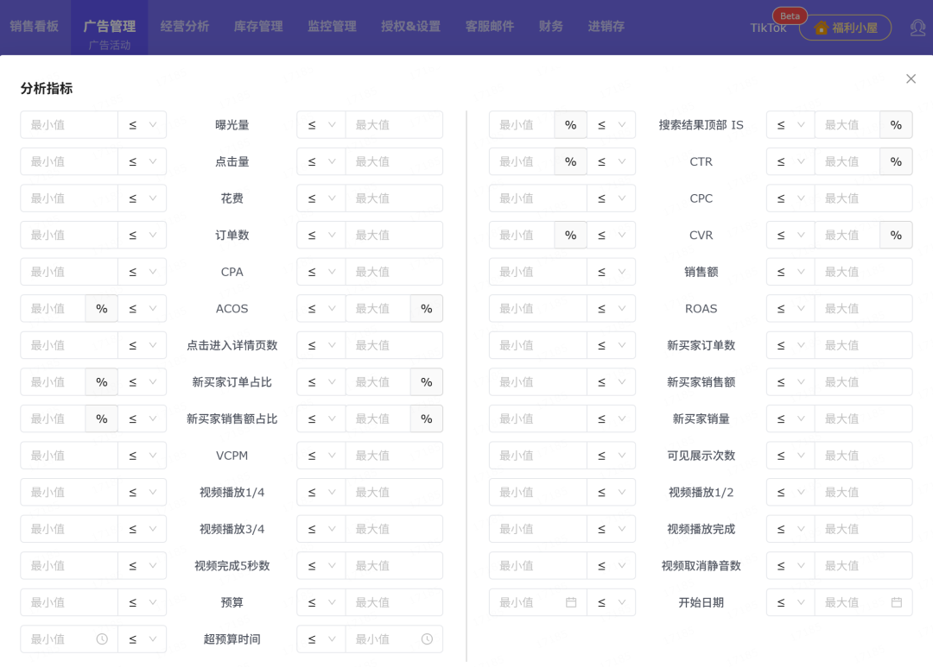Open the right operator dropdown for 订单数
This screenshot has height=667, width=933.
pos(321,236)
